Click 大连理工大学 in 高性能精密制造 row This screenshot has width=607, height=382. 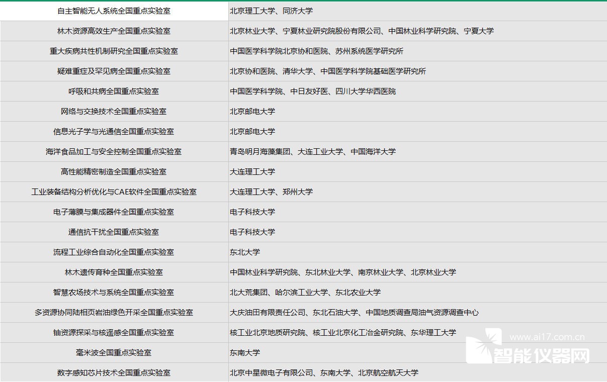pyautogui.click(x=417, y=171)
